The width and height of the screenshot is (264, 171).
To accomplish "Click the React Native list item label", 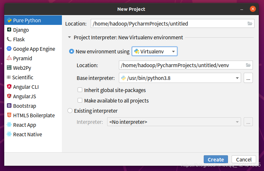I will [28, 134].
